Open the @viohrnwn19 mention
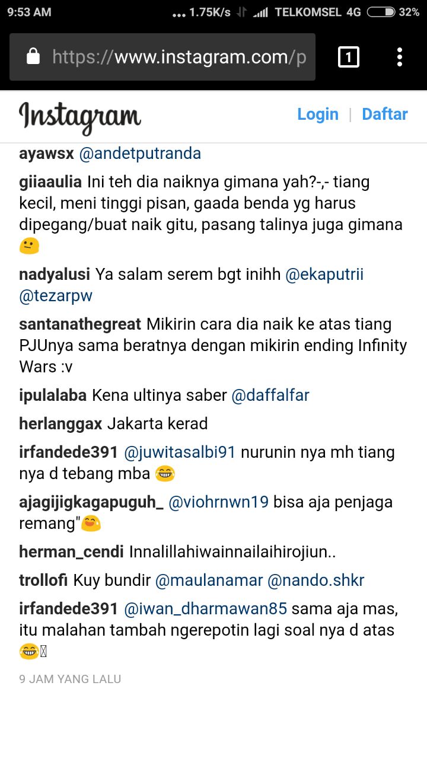Screen dimensions: 427x759 click(x=219, y=502)
